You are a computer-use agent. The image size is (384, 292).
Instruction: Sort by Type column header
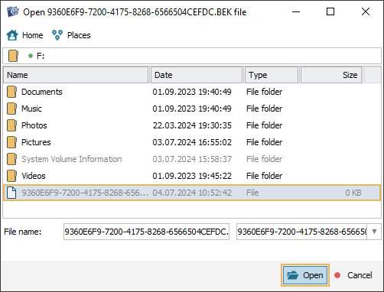pyautogui.click(x=272, y=75)
